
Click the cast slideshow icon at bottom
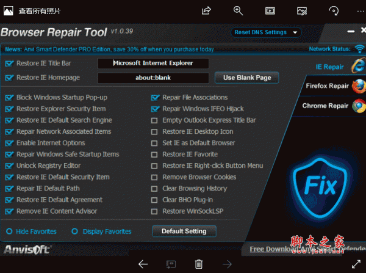click(x=171, y=264)
